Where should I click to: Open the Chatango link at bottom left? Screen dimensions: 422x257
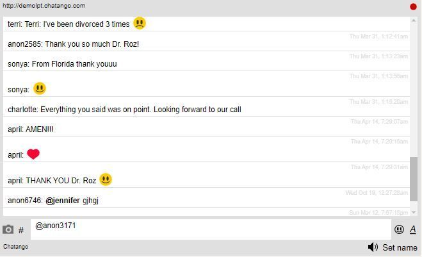[x=15, y=247]
